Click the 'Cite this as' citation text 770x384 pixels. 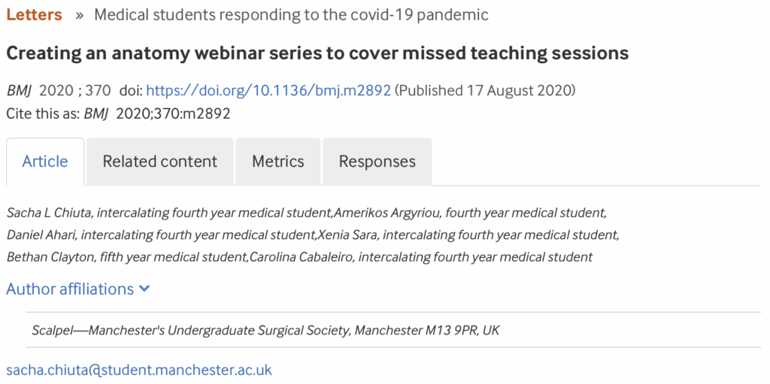[x=118, y=113]
